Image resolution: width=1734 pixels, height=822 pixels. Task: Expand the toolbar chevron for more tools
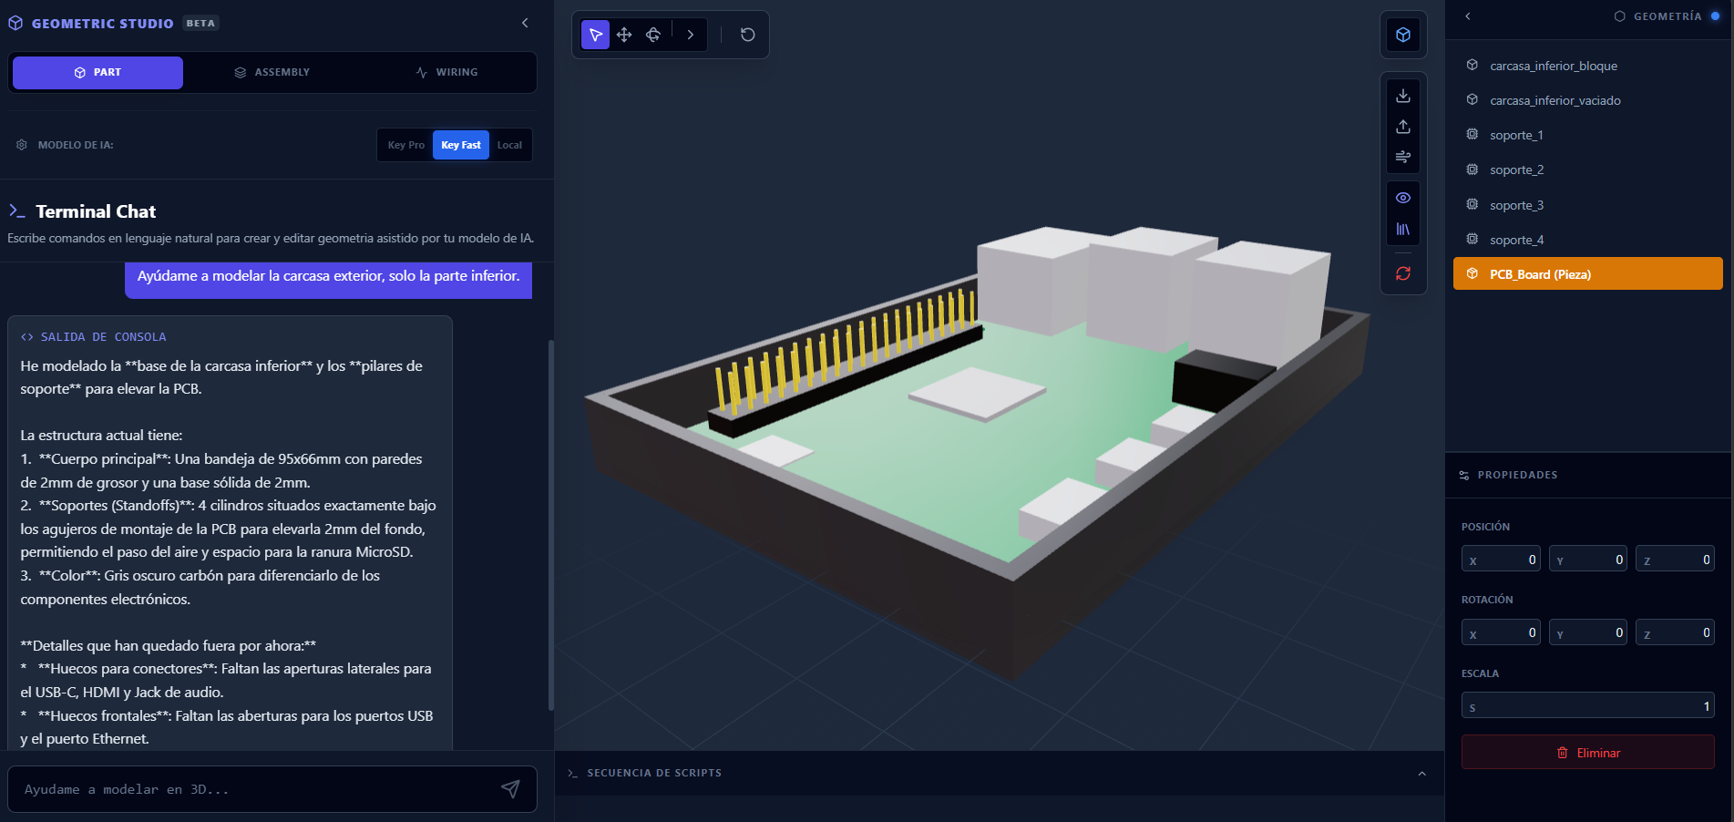click(691, 35)
